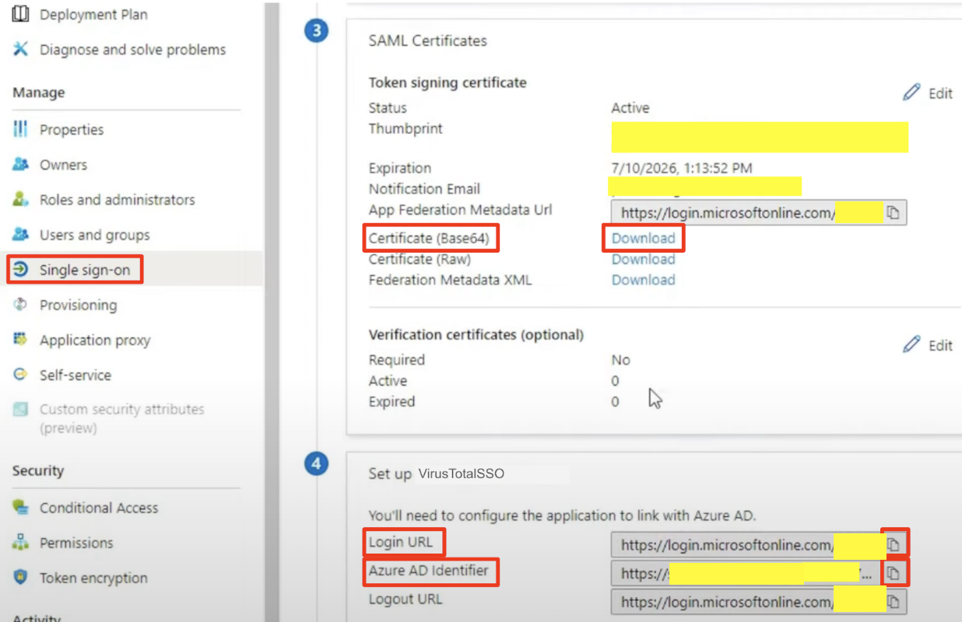
Task: Click the Users and groups icon
Action: click(21, 235)
